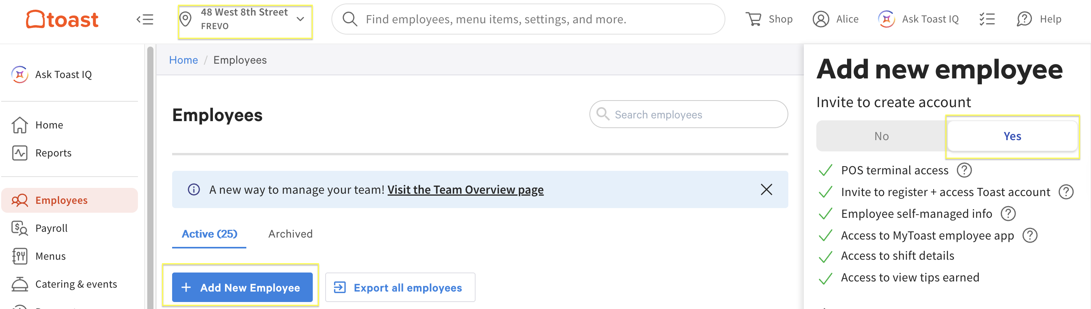Dismiss the team overview info banner

tap(766, 189)
